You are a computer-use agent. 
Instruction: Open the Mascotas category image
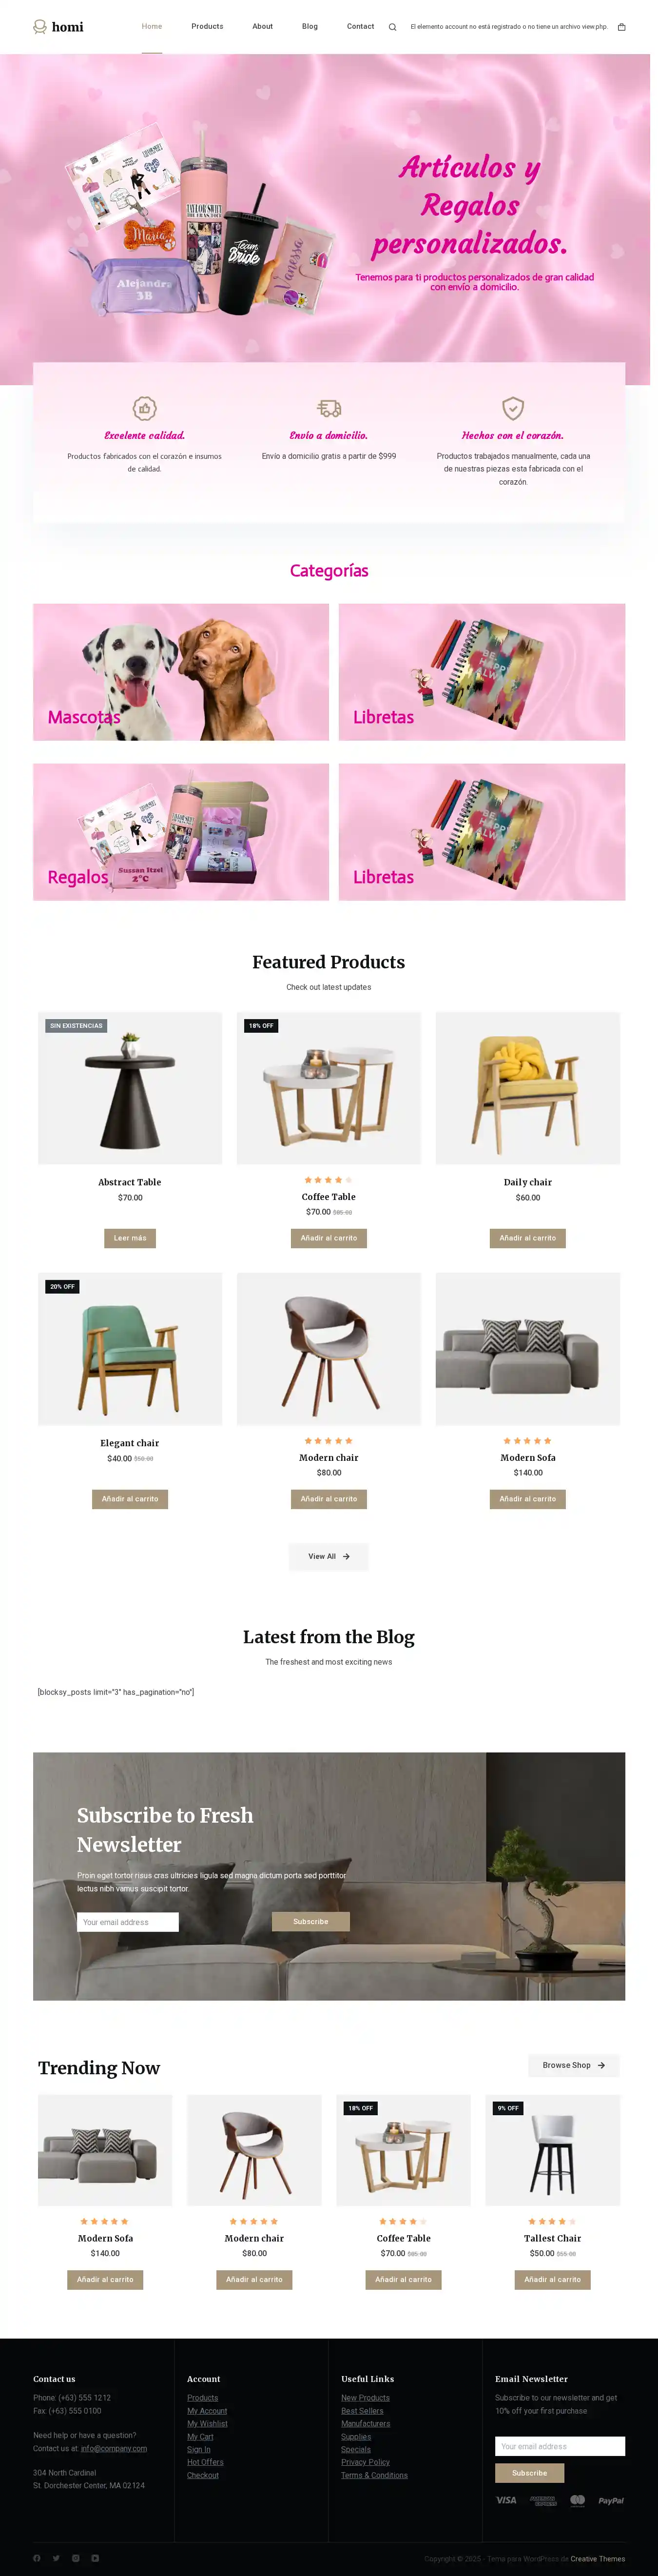click(x=181, y=672)
